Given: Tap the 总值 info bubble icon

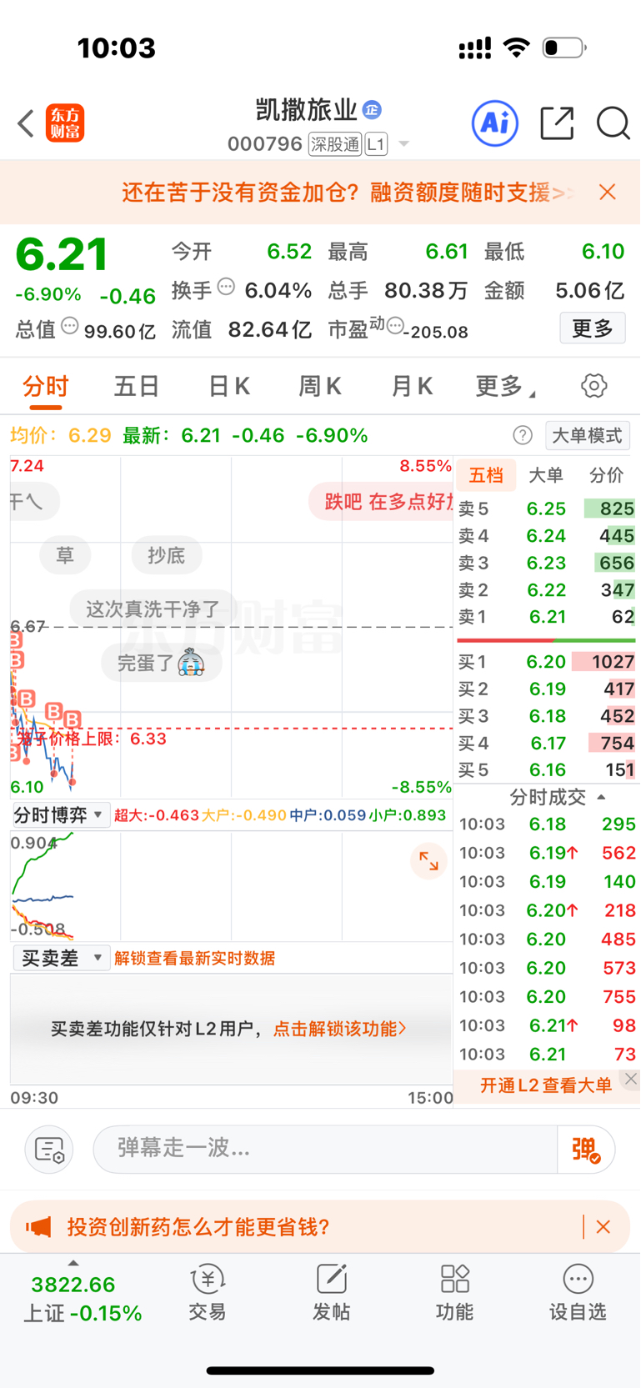Looking at the screenshot, I should [70, 326].
